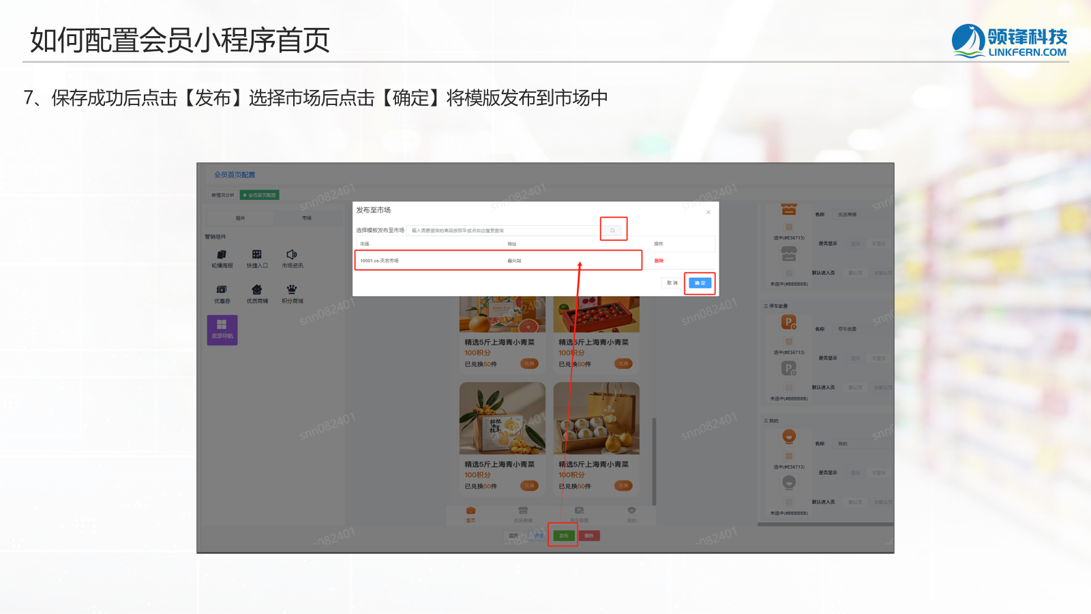1091x614 pixels.
Task: Click the 会员首页配置 page title
Action: 235,175
